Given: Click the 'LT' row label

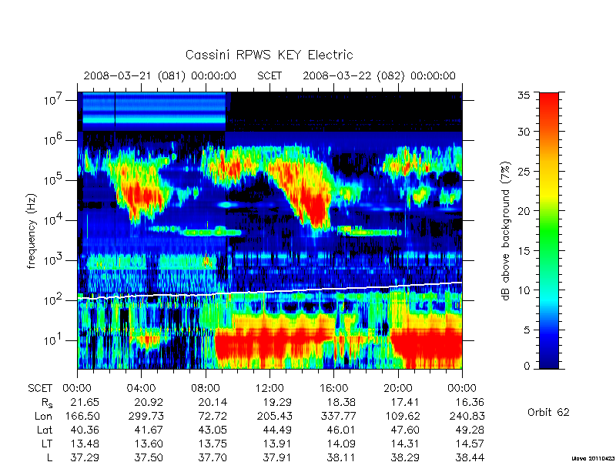Looking at the screenshot, I should coord(47,444).
